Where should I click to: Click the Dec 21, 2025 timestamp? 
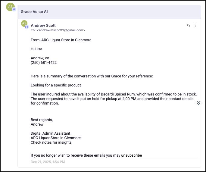point(48,162)
